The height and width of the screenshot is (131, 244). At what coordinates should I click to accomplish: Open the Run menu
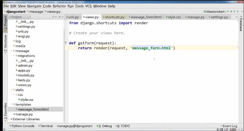[71, 6]
